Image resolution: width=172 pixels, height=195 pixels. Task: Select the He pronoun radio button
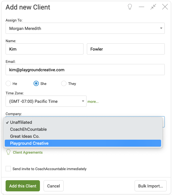[8, 83]
